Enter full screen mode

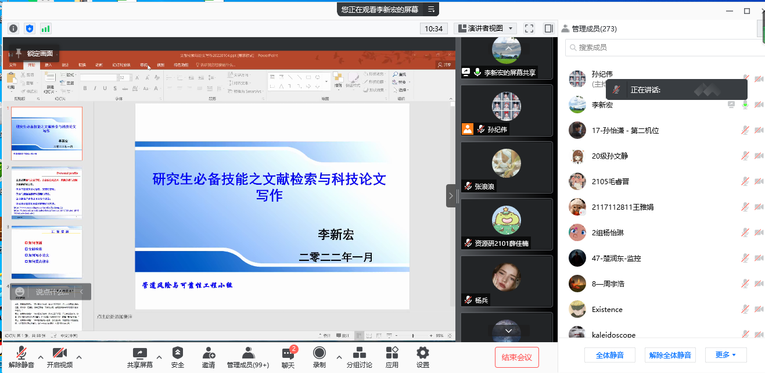pyautogui.click(x=529, y=28)
